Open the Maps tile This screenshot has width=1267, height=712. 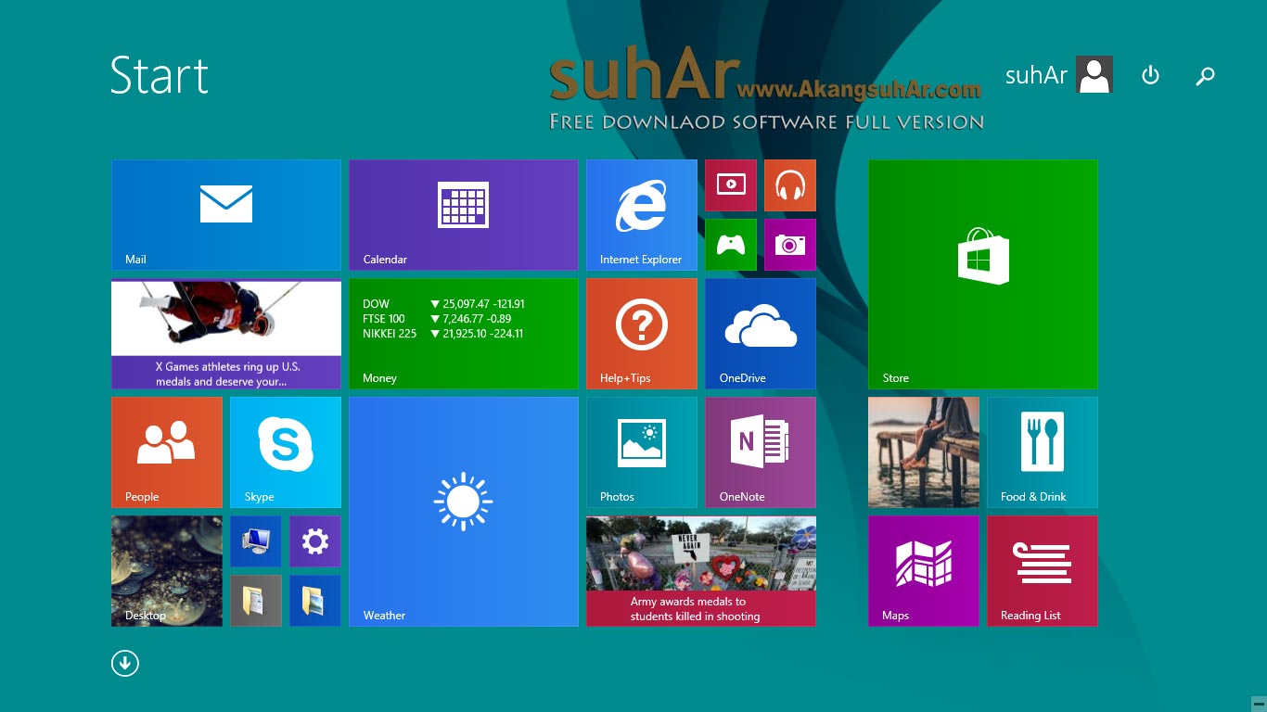(x=924, y=571)
